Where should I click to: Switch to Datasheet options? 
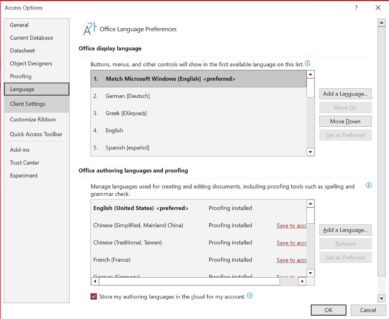tap(37, 51)
